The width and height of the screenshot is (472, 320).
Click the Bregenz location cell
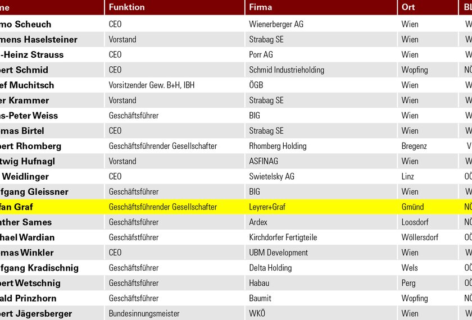pyautogui.click(x=414, y=146)
